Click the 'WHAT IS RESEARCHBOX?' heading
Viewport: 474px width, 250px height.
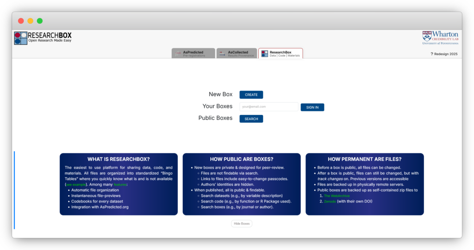pos(118,159)
